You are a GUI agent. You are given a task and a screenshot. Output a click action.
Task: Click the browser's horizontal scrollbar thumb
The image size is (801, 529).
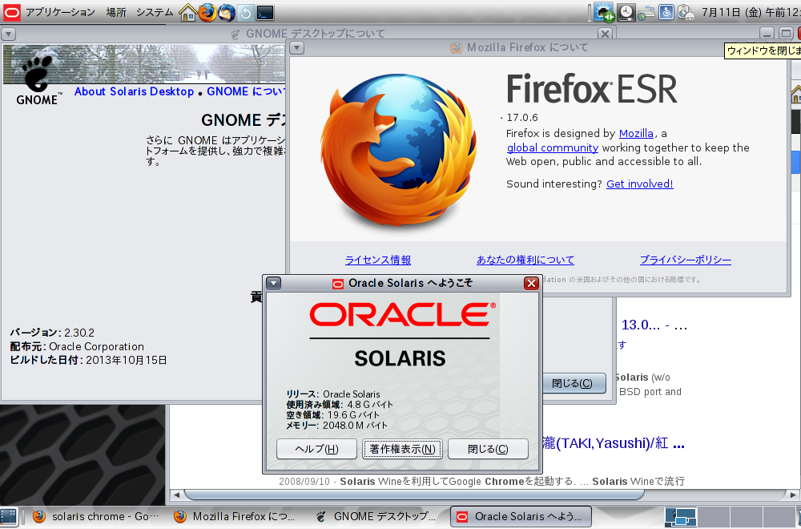point(414,495)
